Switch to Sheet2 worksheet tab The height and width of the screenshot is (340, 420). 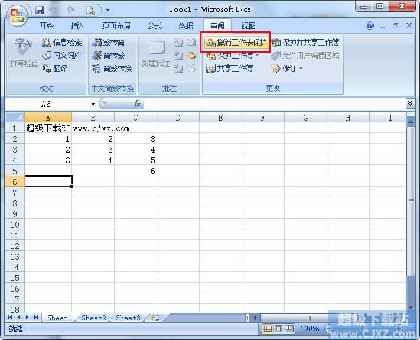point(94,318)
